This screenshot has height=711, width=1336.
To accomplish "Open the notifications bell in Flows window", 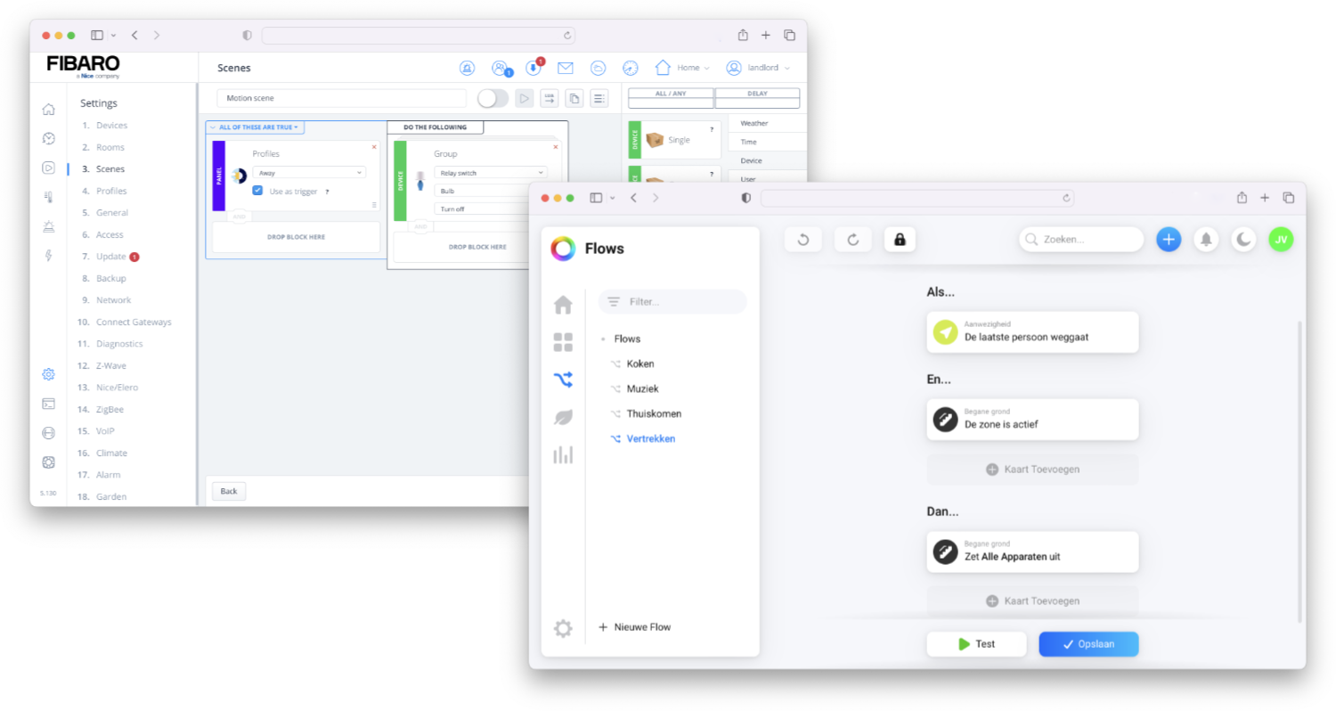I will click(x=1206, y=239).
